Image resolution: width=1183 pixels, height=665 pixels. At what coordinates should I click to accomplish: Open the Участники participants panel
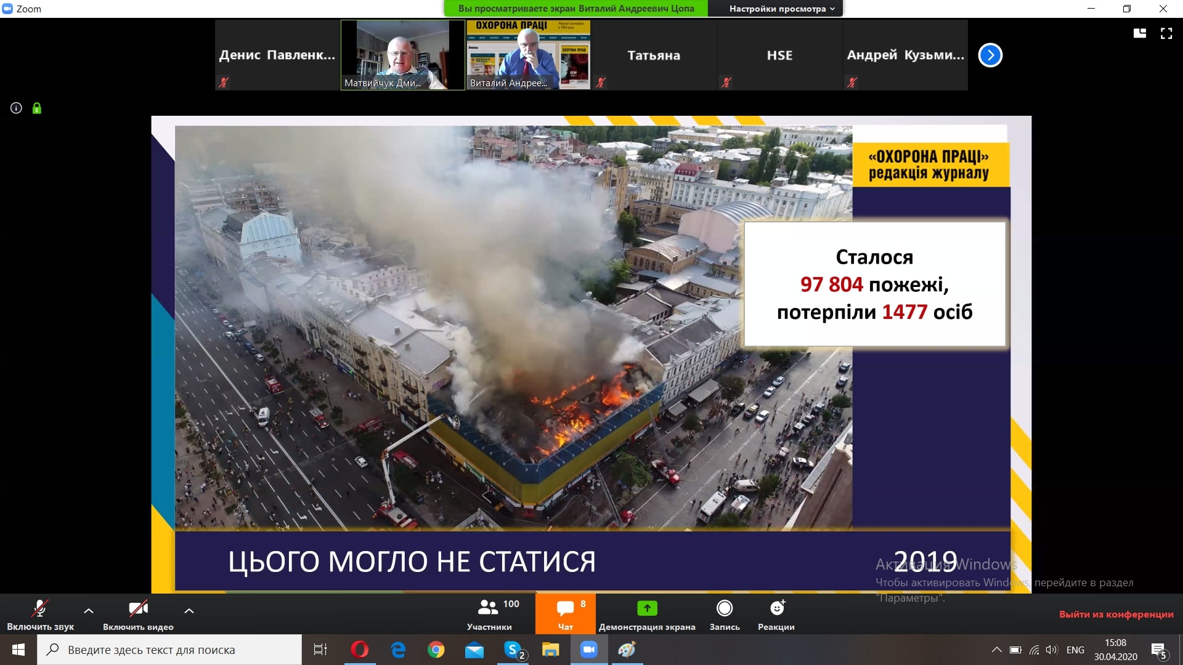(491, 615)
